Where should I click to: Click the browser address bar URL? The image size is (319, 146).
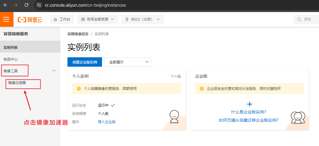pos(85,5)
